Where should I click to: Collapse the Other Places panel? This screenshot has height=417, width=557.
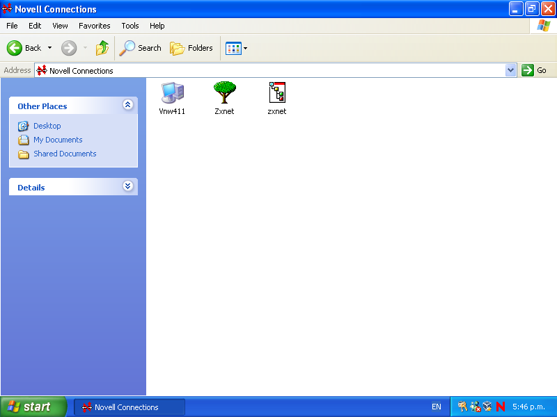[x=128, y=105]
